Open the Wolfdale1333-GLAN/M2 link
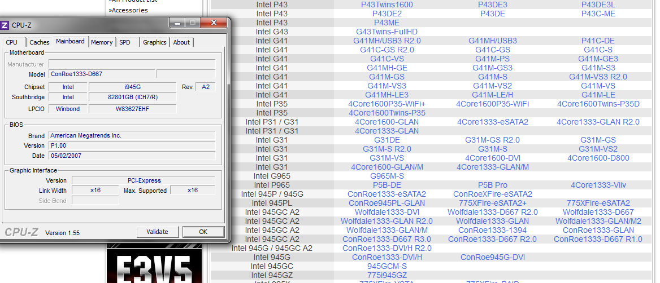 coord(598,221)
